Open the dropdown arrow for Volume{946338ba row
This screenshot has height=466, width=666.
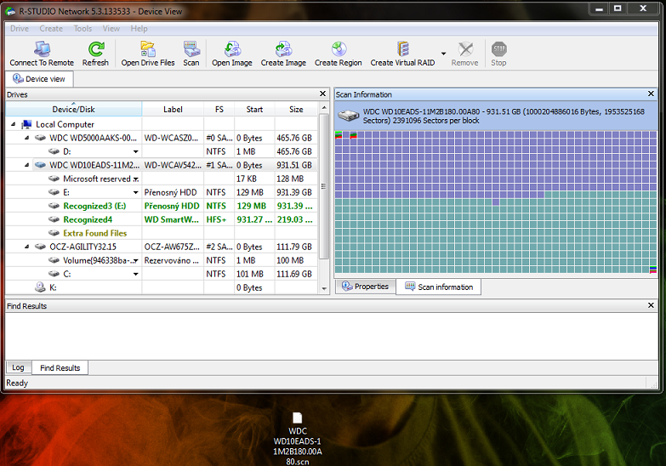coord(136,261)
